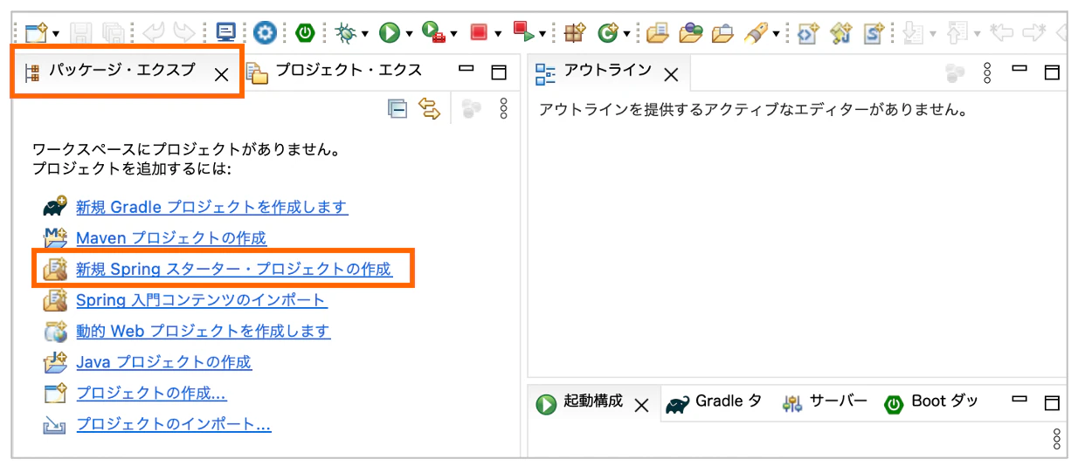Click 動的 Web プロジェクトを作成します link
1078x466 pixels.
click(x=204, y=332)
